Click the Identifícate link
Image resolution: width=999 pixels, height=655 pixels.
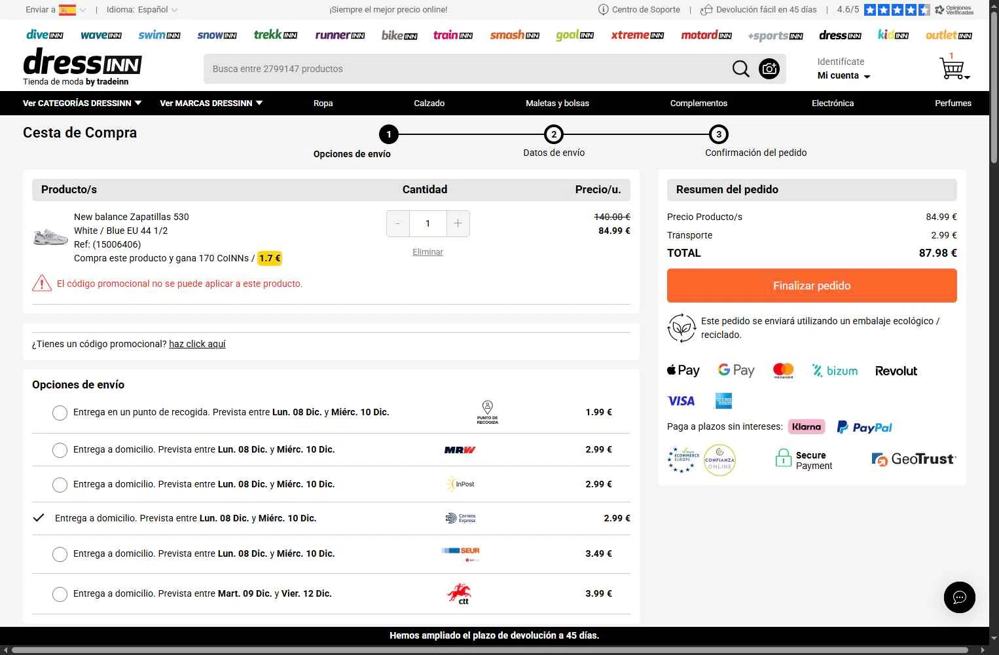point(841,62)
